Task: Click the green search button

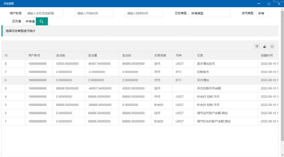Action: pos(42,21)
